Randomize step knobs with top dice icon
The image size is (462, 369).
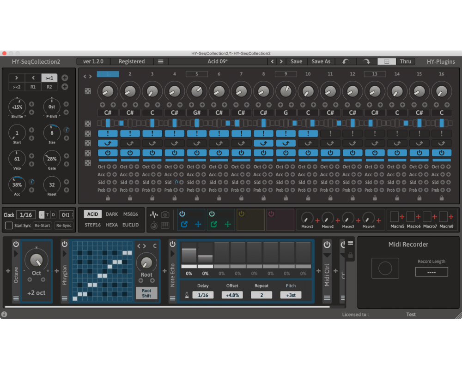point(88,91)
